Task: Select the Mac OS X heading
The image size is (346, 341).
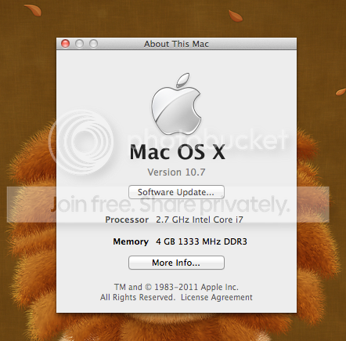Action: 178,152
